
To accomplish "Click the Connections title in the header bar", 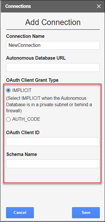I will click(x=18, y=6).
